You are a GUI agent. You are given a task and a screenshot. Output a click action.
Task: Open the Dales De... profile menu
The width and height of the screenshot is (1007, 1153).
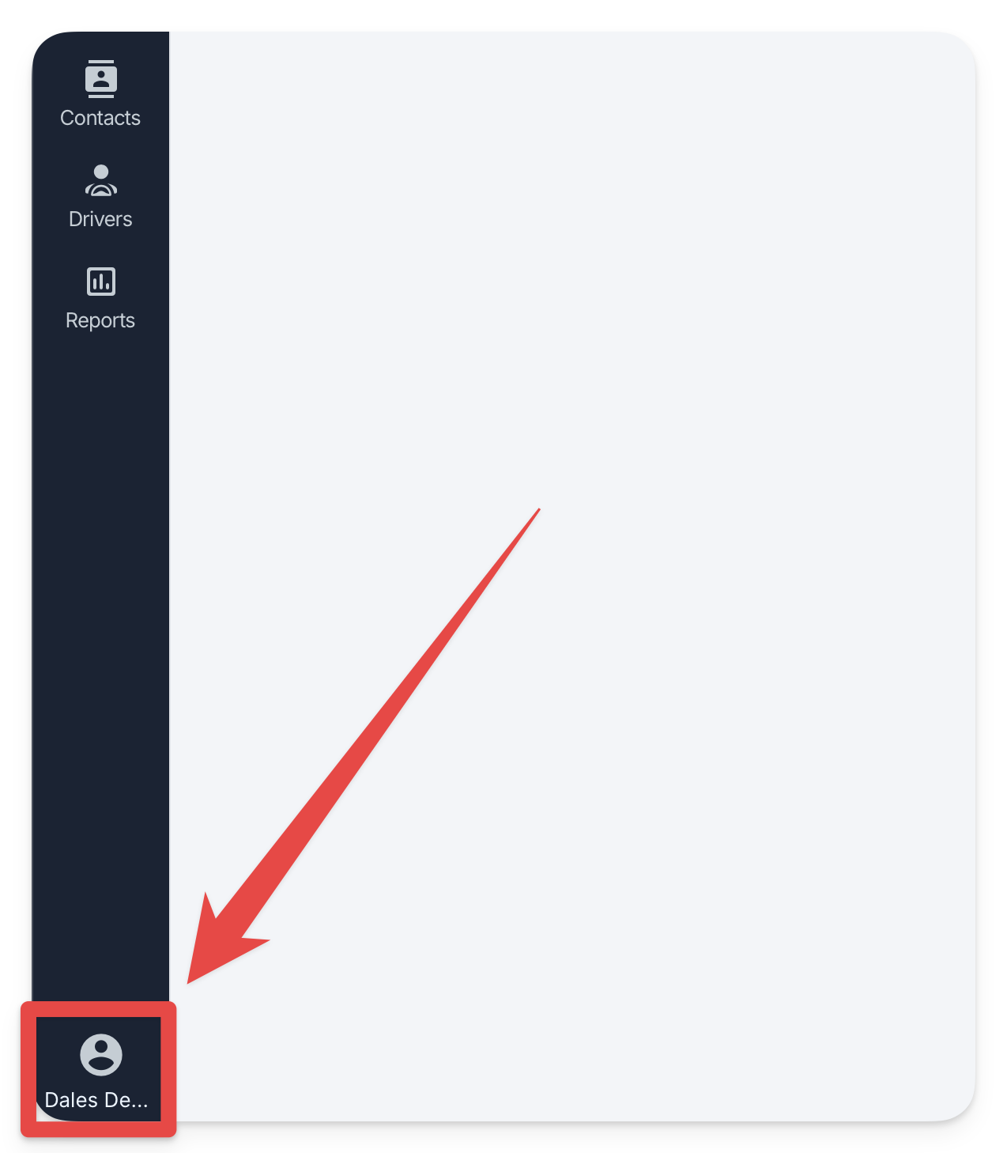99,1069
